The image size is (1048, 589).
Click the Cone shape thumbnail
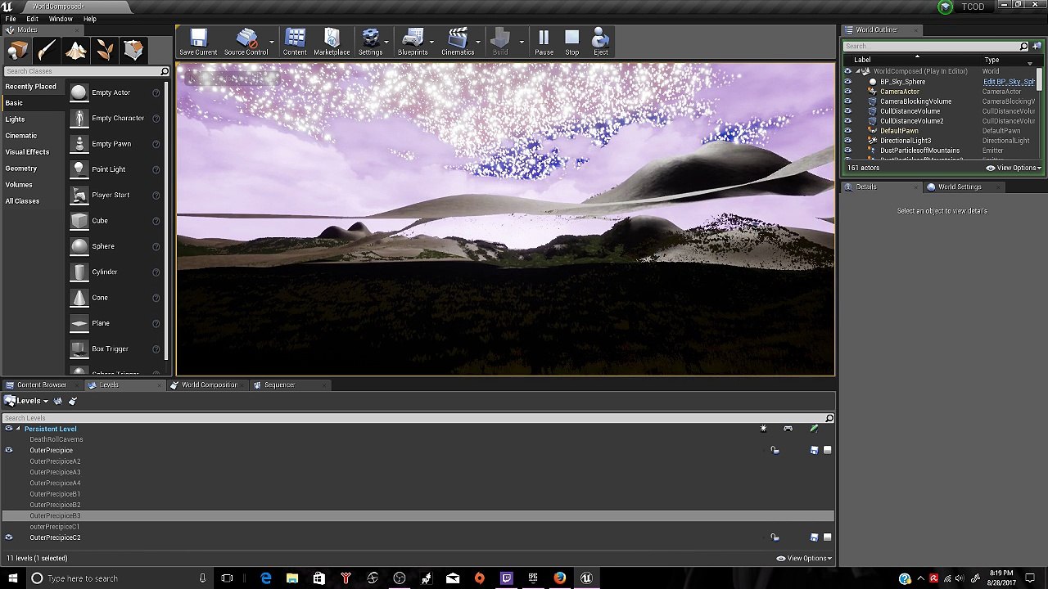pos(79,298)
